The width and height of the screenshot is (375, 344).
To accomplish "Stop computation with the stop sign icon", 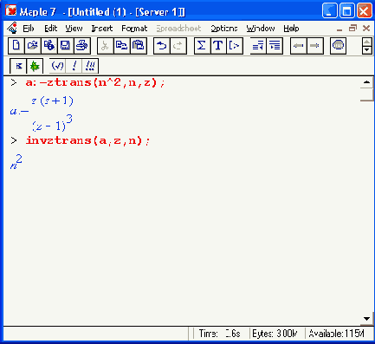I will (338, 46).
